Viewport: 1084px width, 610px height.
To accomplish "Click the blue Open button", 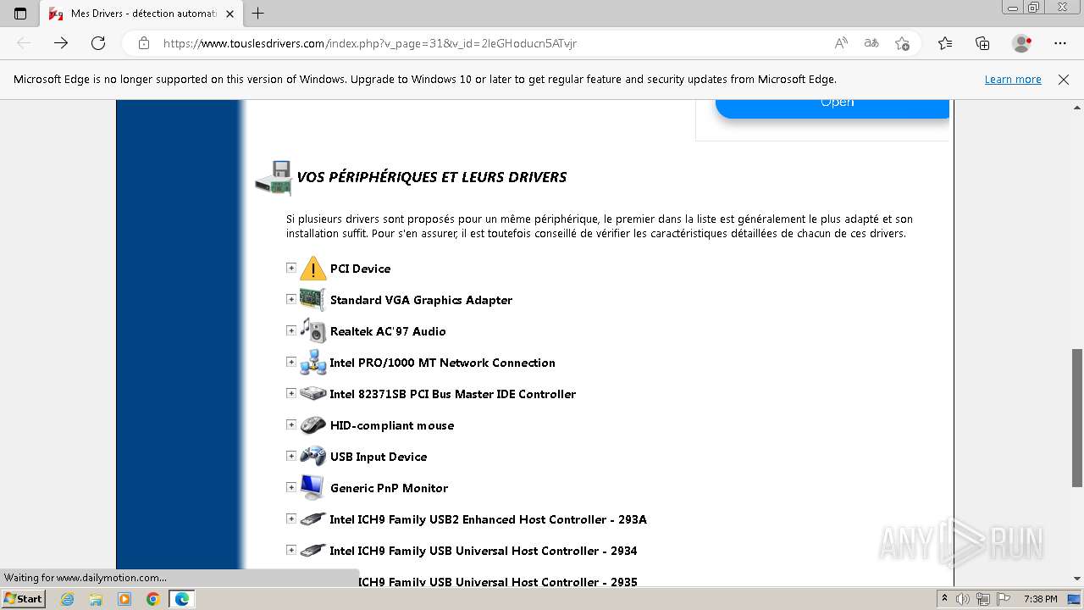I will point(832,108).
